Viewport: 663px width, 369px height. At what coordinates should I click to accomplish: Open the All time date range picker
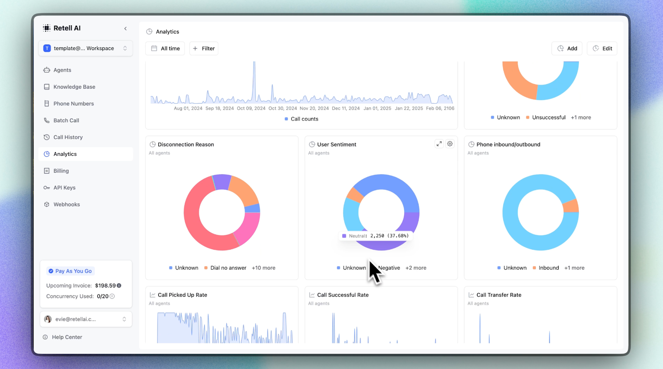point(165,48)
